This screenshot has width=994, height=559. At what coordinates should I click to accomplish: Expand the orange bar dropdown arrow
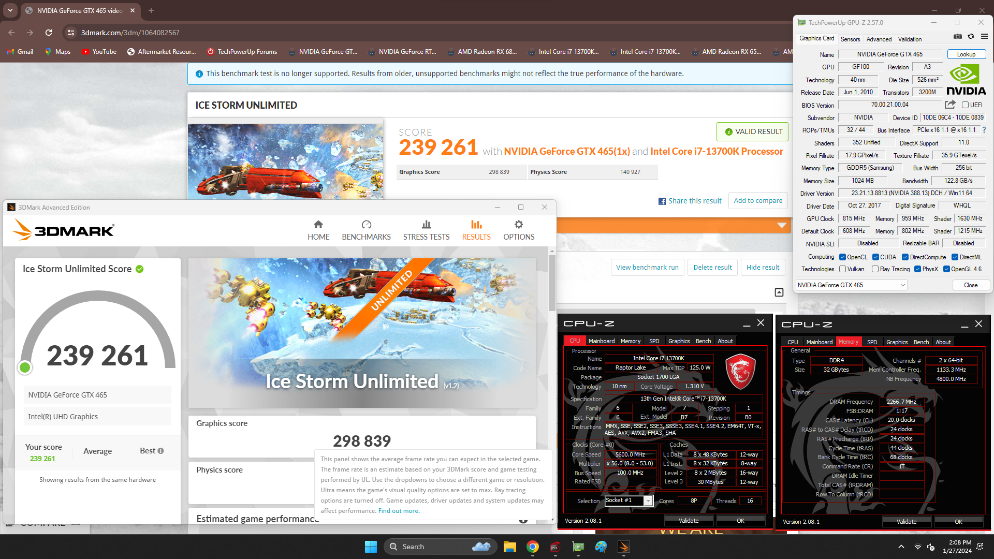[782, 225]
